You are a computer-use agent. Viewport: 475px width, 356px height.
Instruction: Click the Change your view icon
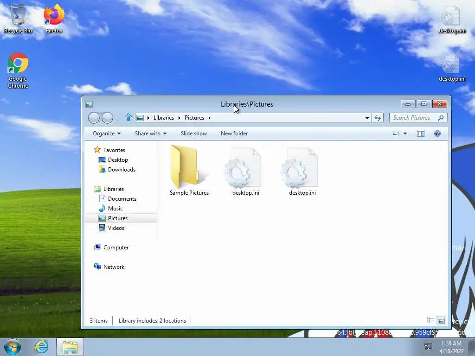(395, 133)
